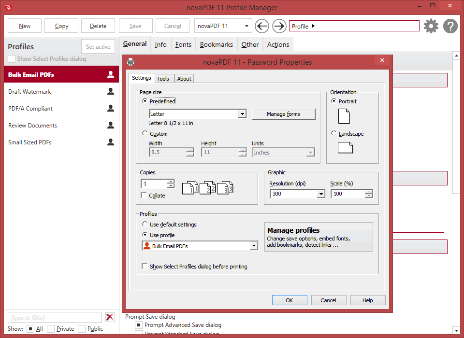The width and height of the screenshot is (464, 338).
Task: Click the novaPDF logo in title bar
Action: point(8,7)
